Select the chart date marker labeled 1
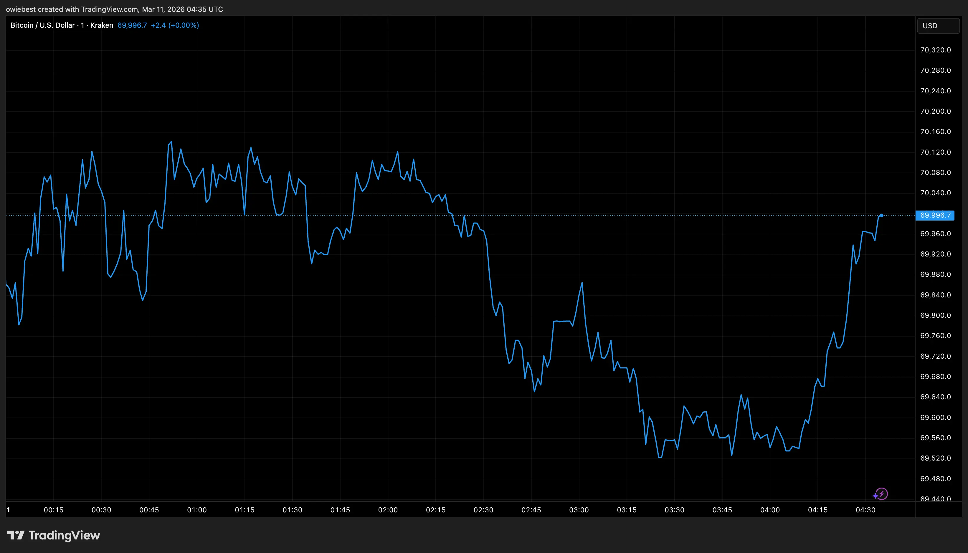 pos(8,510)
